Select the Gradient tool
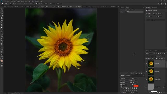This screenshot has width=167, height=94. 2,36
